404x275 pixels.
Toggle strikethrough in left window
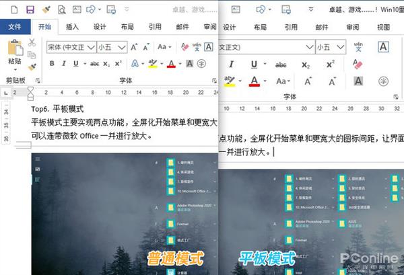click(x=94, y=64)
